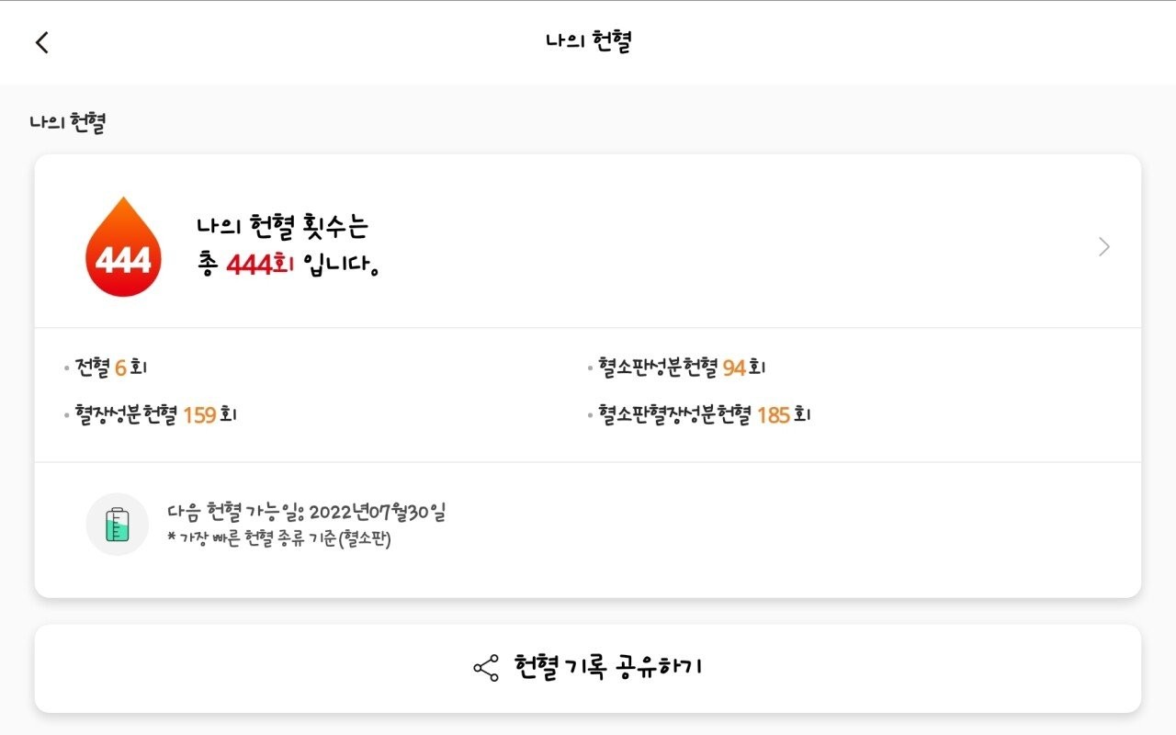Tap the red blood drop 444 icon
The image size is (1176, 735).
click(123, 248)
